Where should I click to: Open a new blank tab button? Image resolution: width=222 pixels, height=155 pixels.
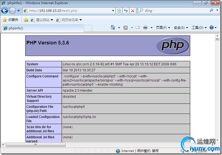click(88, 28)
